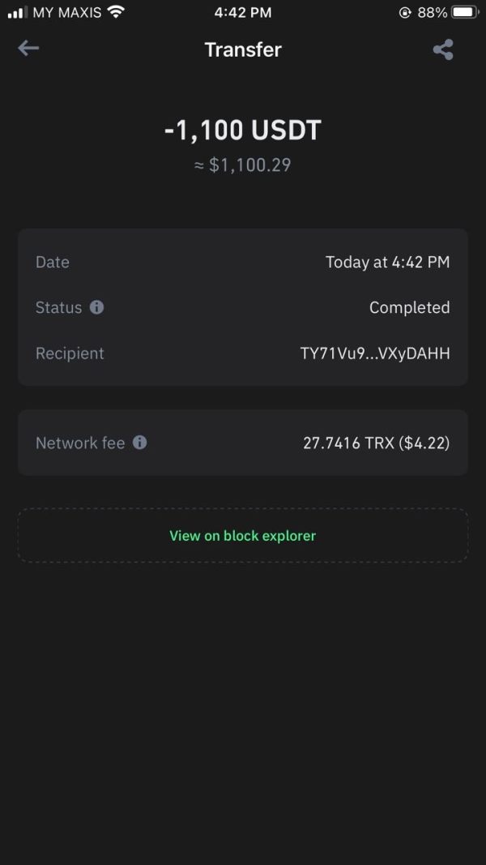
Task: Tap the Network fee label
Action: point(80,443)
